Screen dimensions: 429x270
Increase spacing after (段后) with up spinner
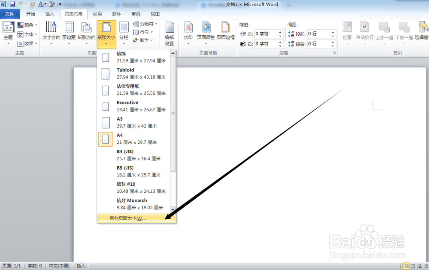(333, 42)
